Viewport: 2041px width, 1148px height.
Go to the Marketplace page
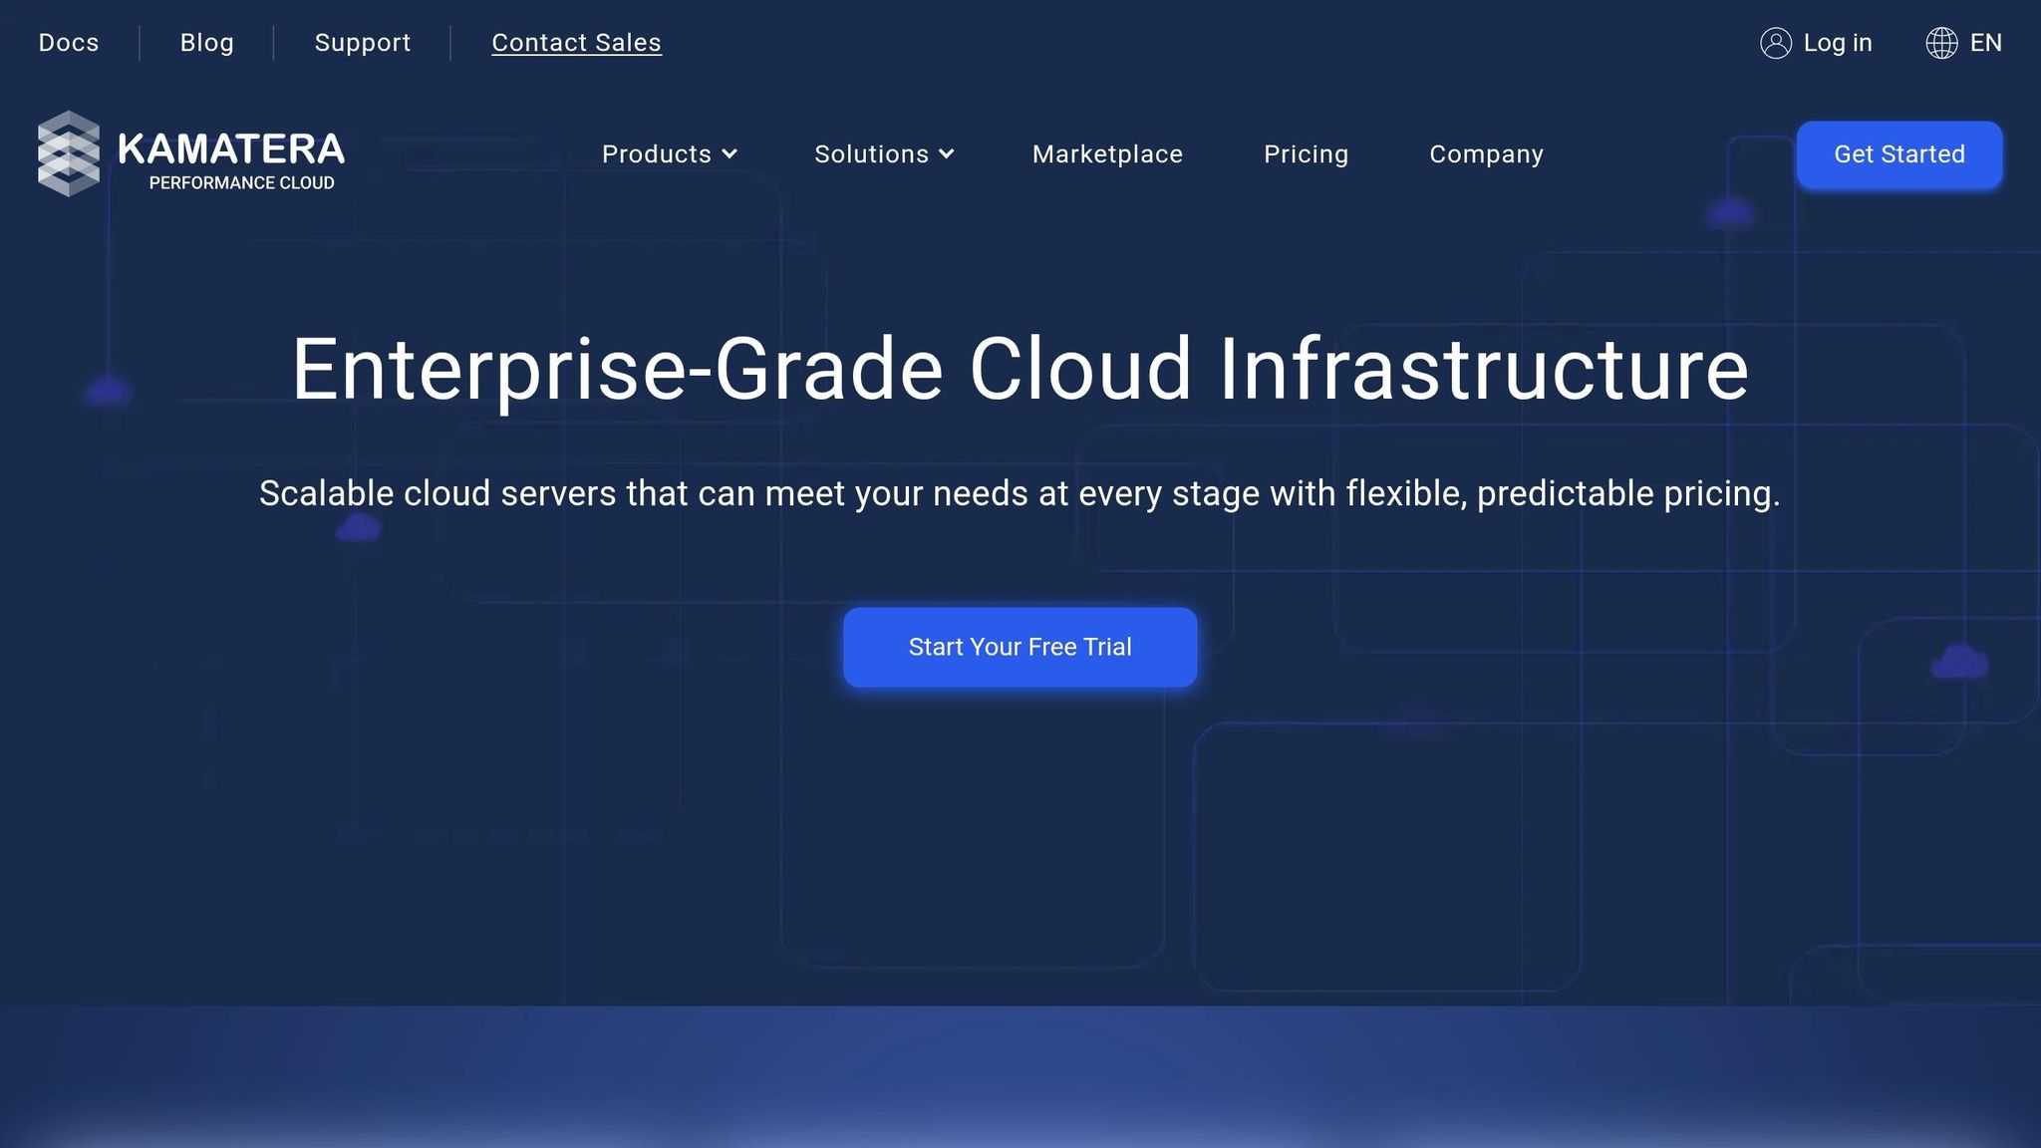[1107, 154]
